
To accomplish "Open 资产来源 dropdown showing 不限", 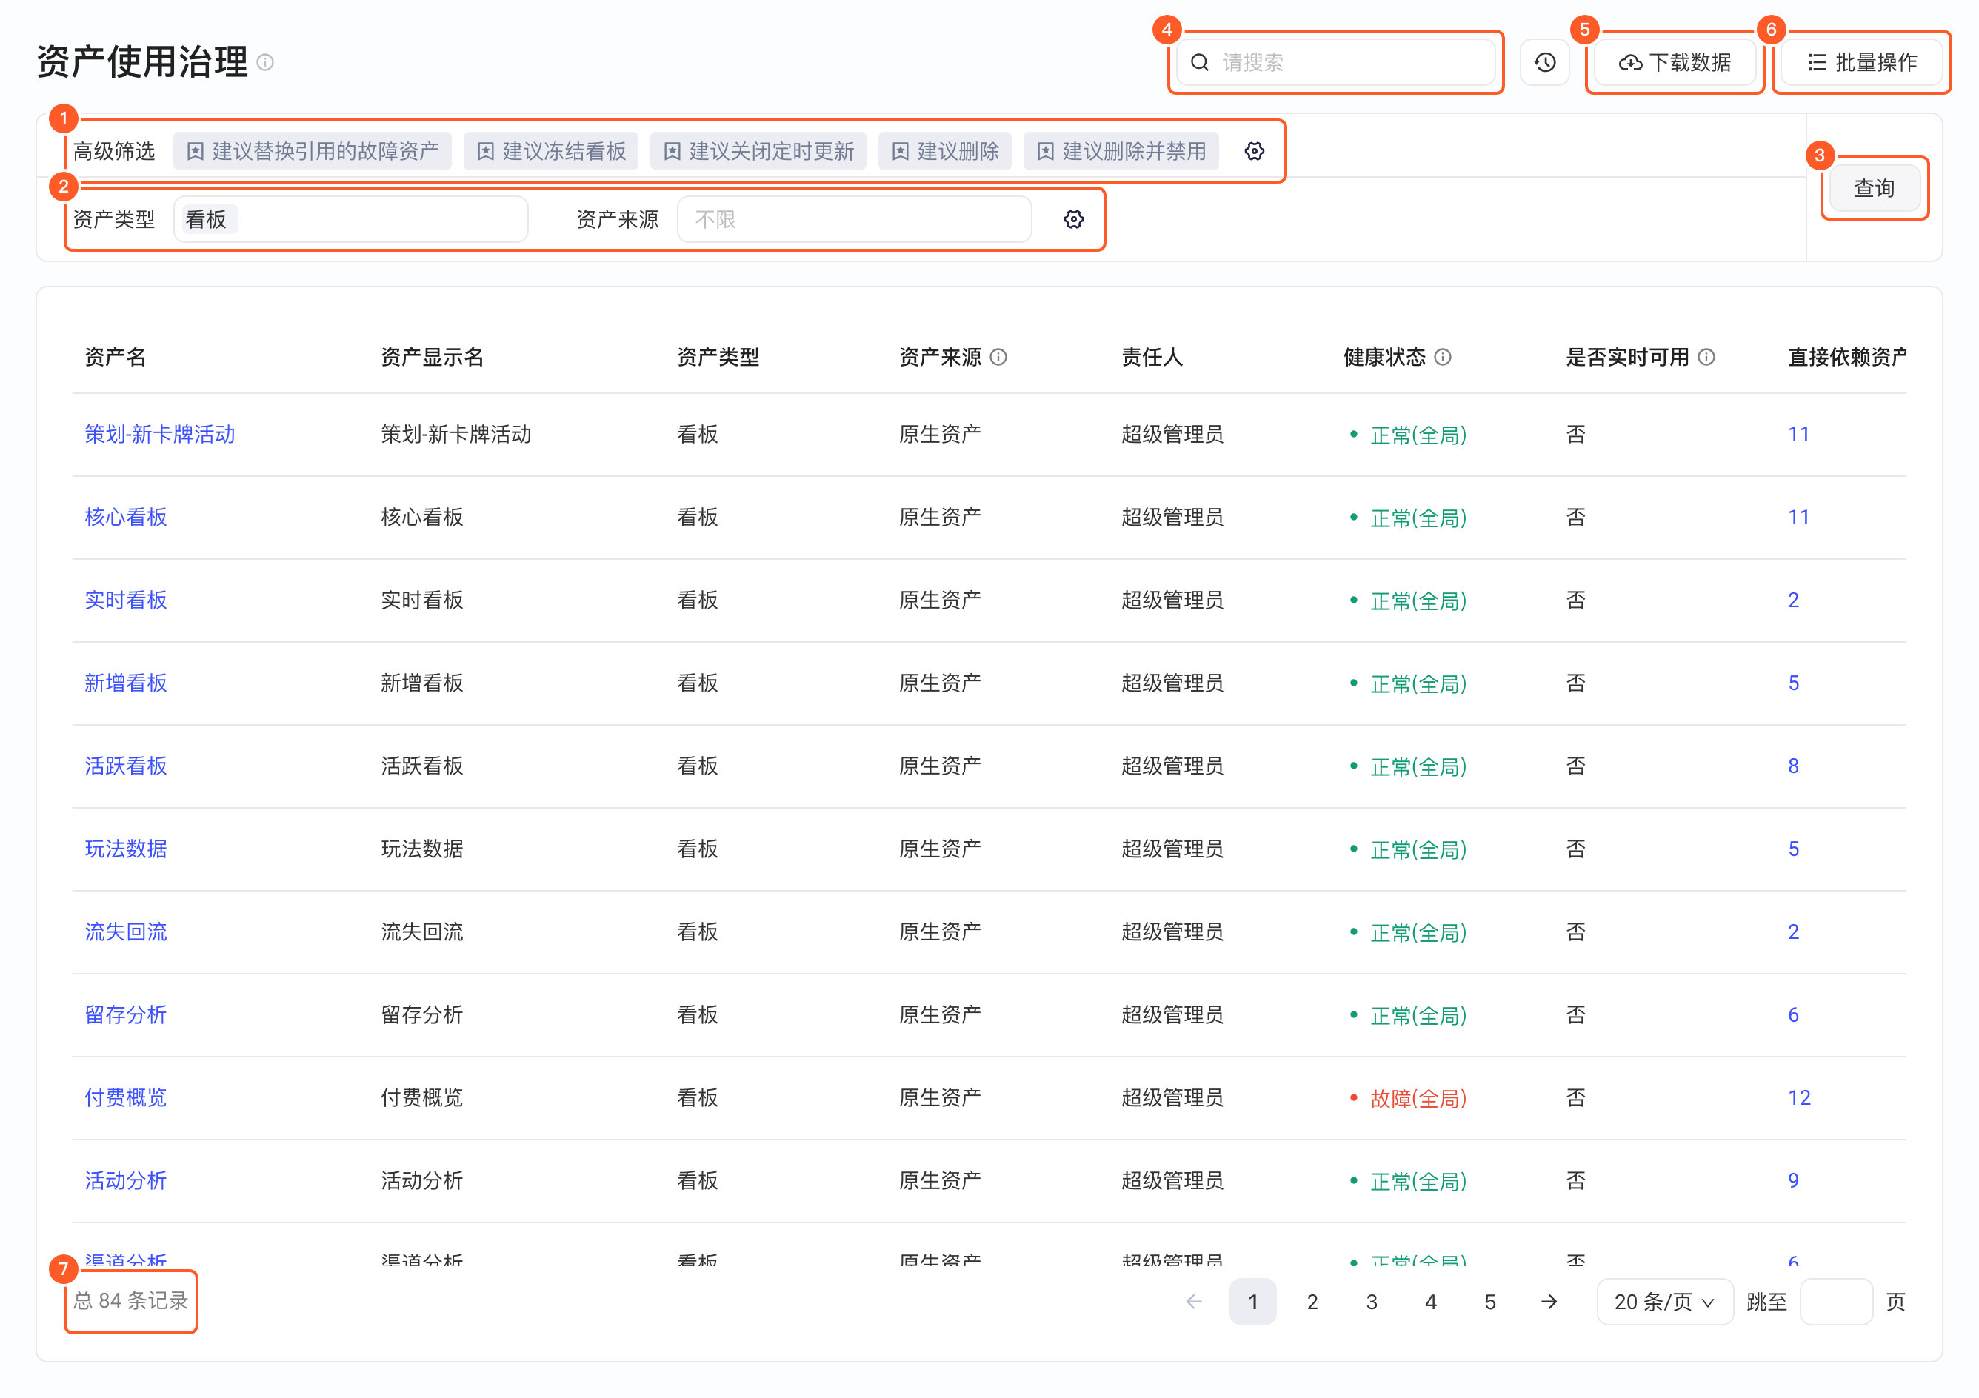I will pyautogui.click(x=854, y=219).
